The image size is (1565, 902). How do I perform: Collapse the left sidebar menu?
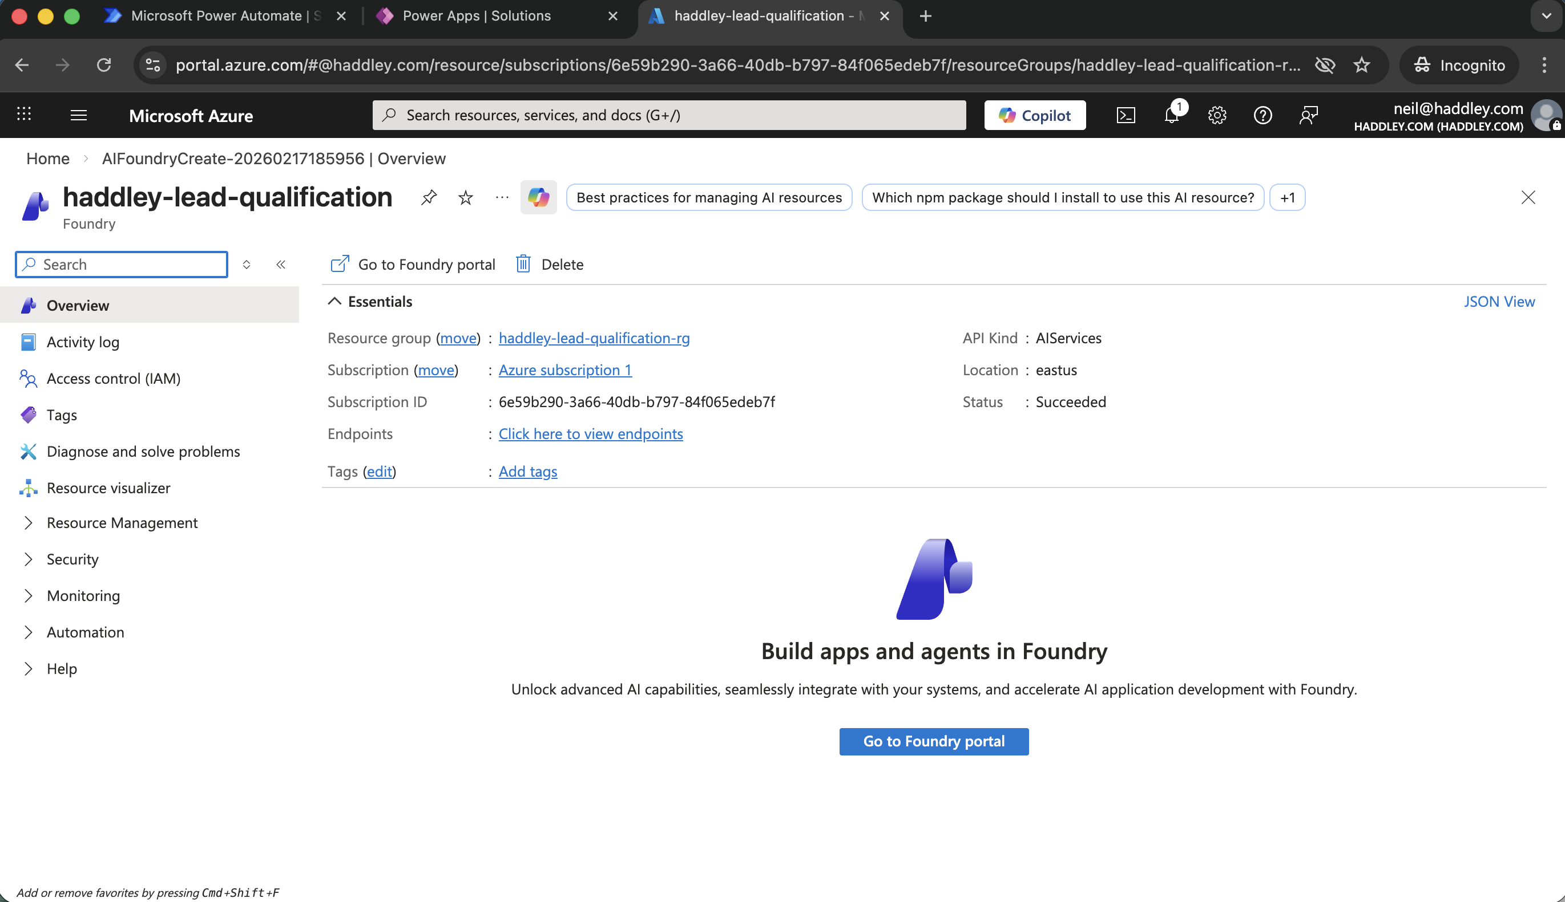(281, 265)
